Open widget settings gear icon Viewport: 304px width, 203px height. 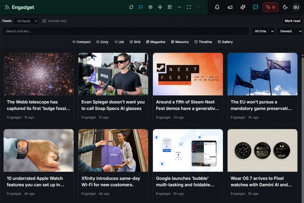tap(150, 7)
